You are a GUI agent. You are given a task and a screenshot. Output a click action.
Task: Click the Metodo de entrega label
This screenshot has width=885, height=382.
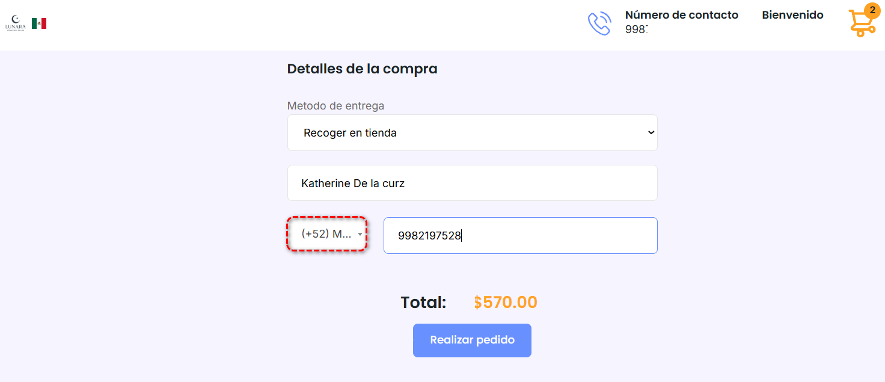(x=335, y=106)
